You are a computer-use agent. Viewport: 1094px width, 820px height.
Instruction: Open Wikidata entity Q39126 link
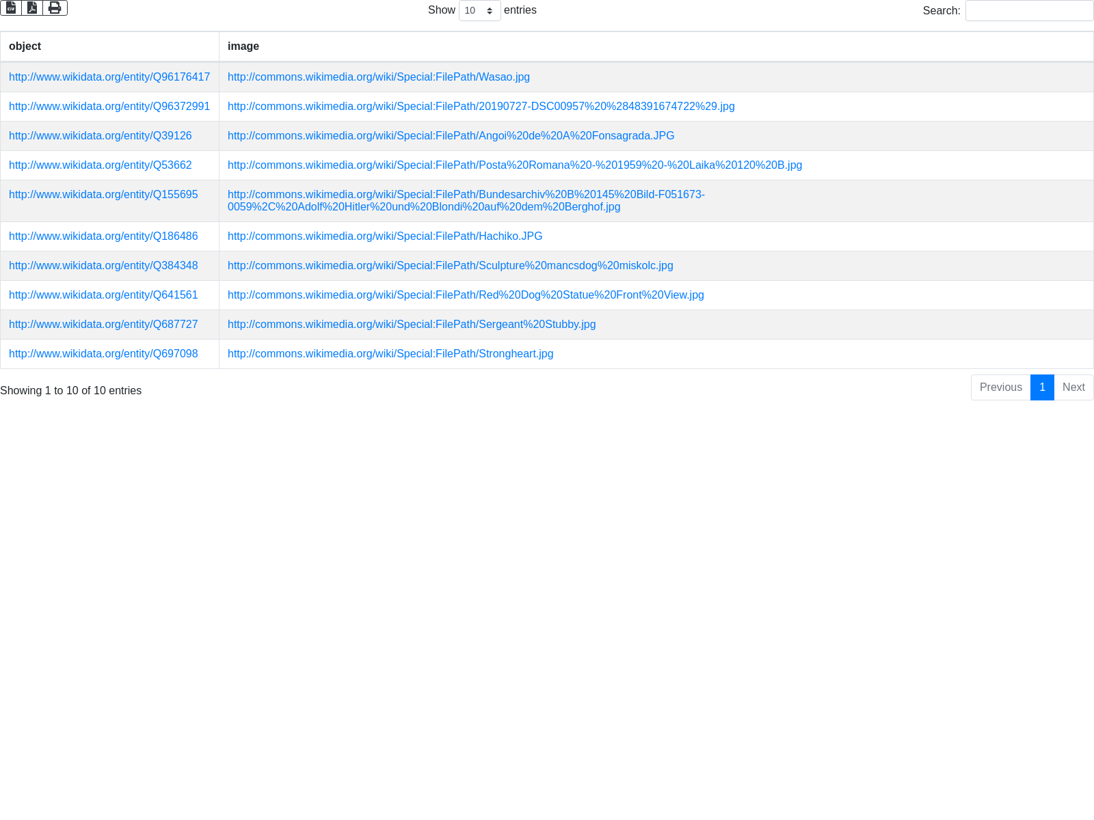(x=100, y=136)
